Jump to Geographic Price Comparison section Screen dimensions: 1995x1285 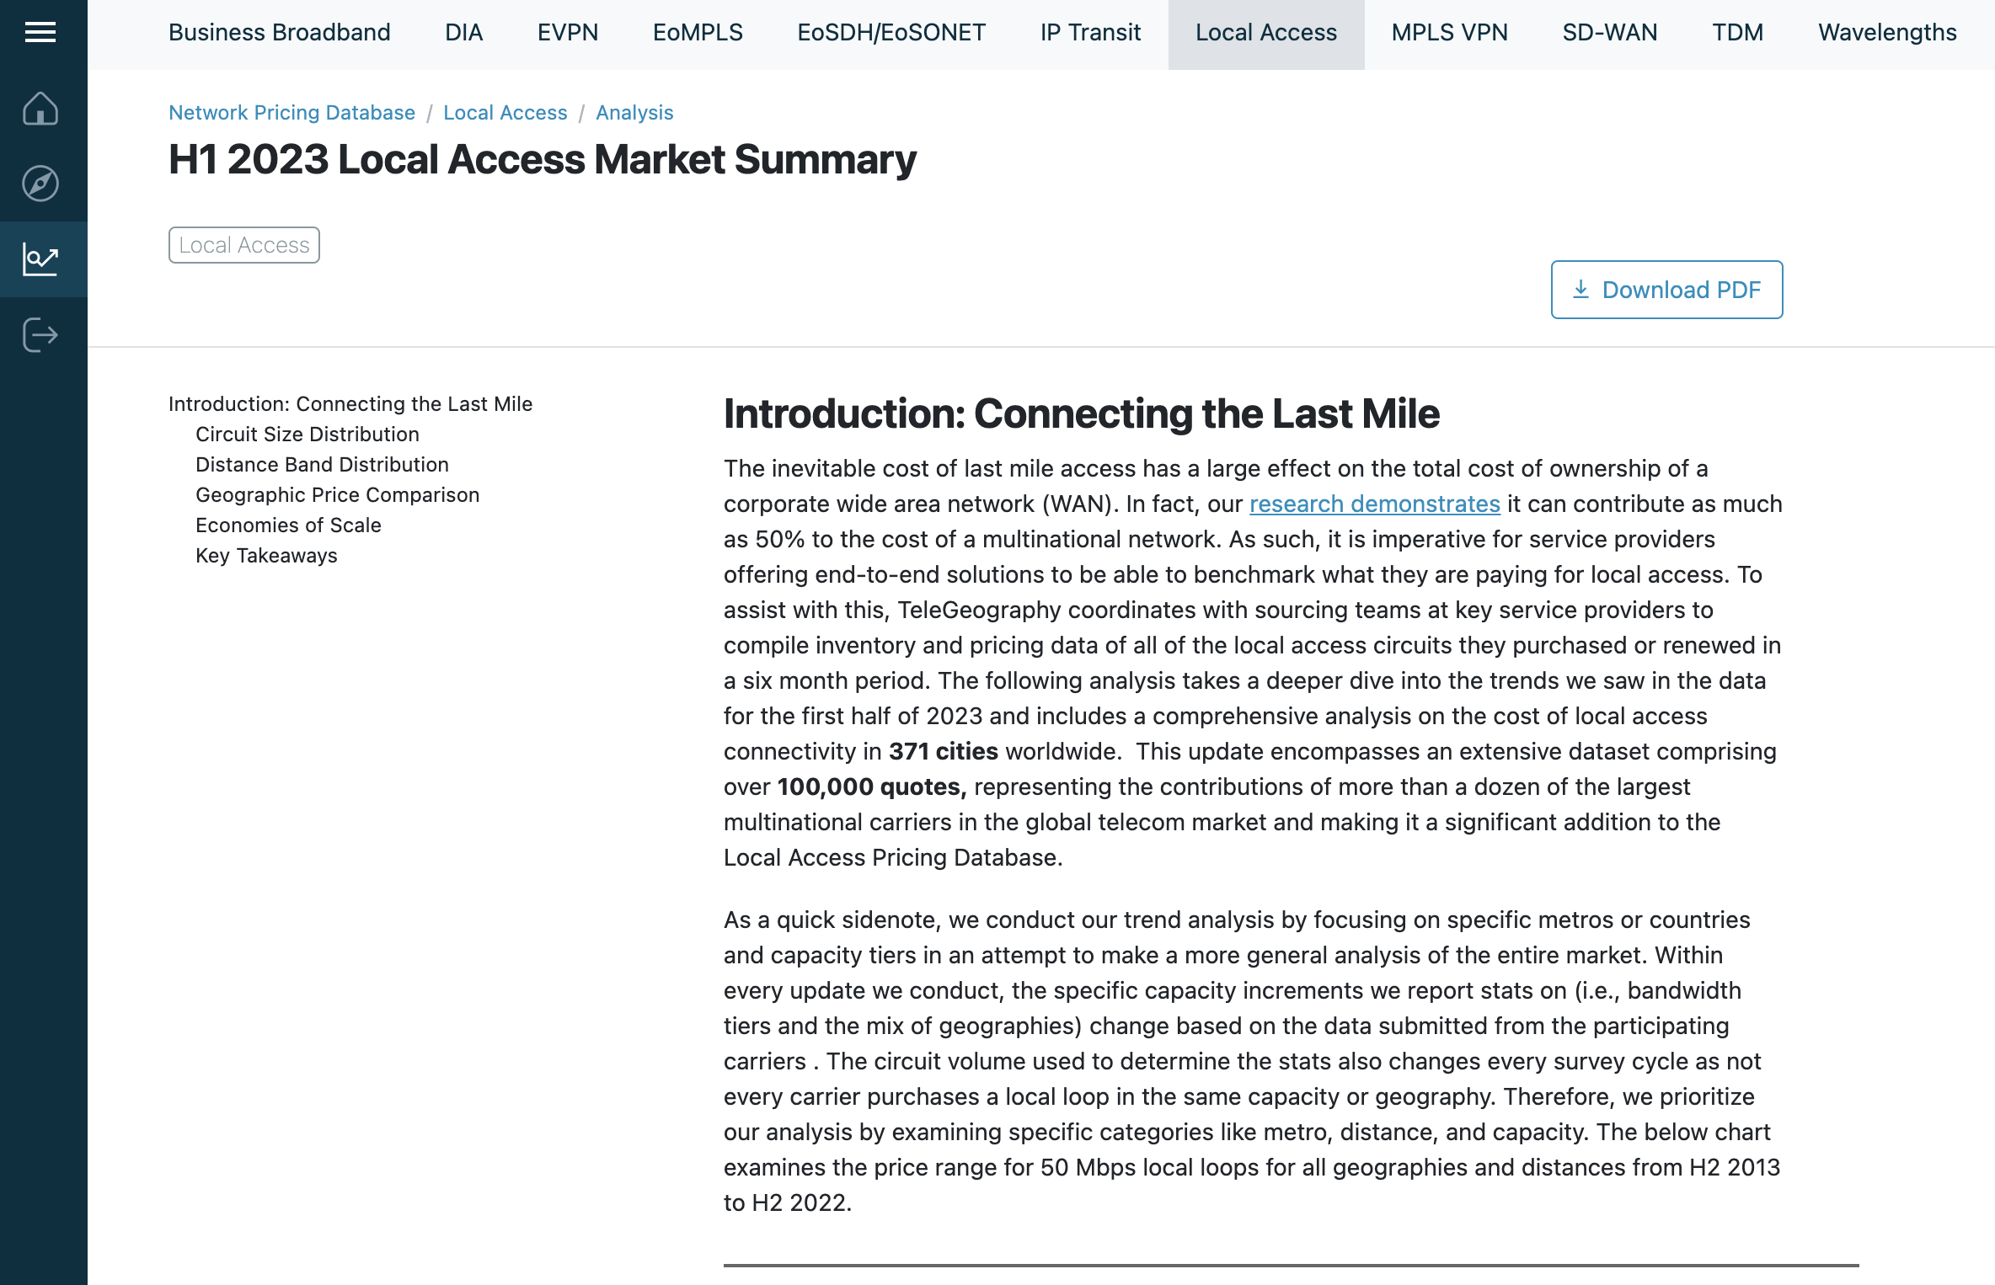coord(337,495)
